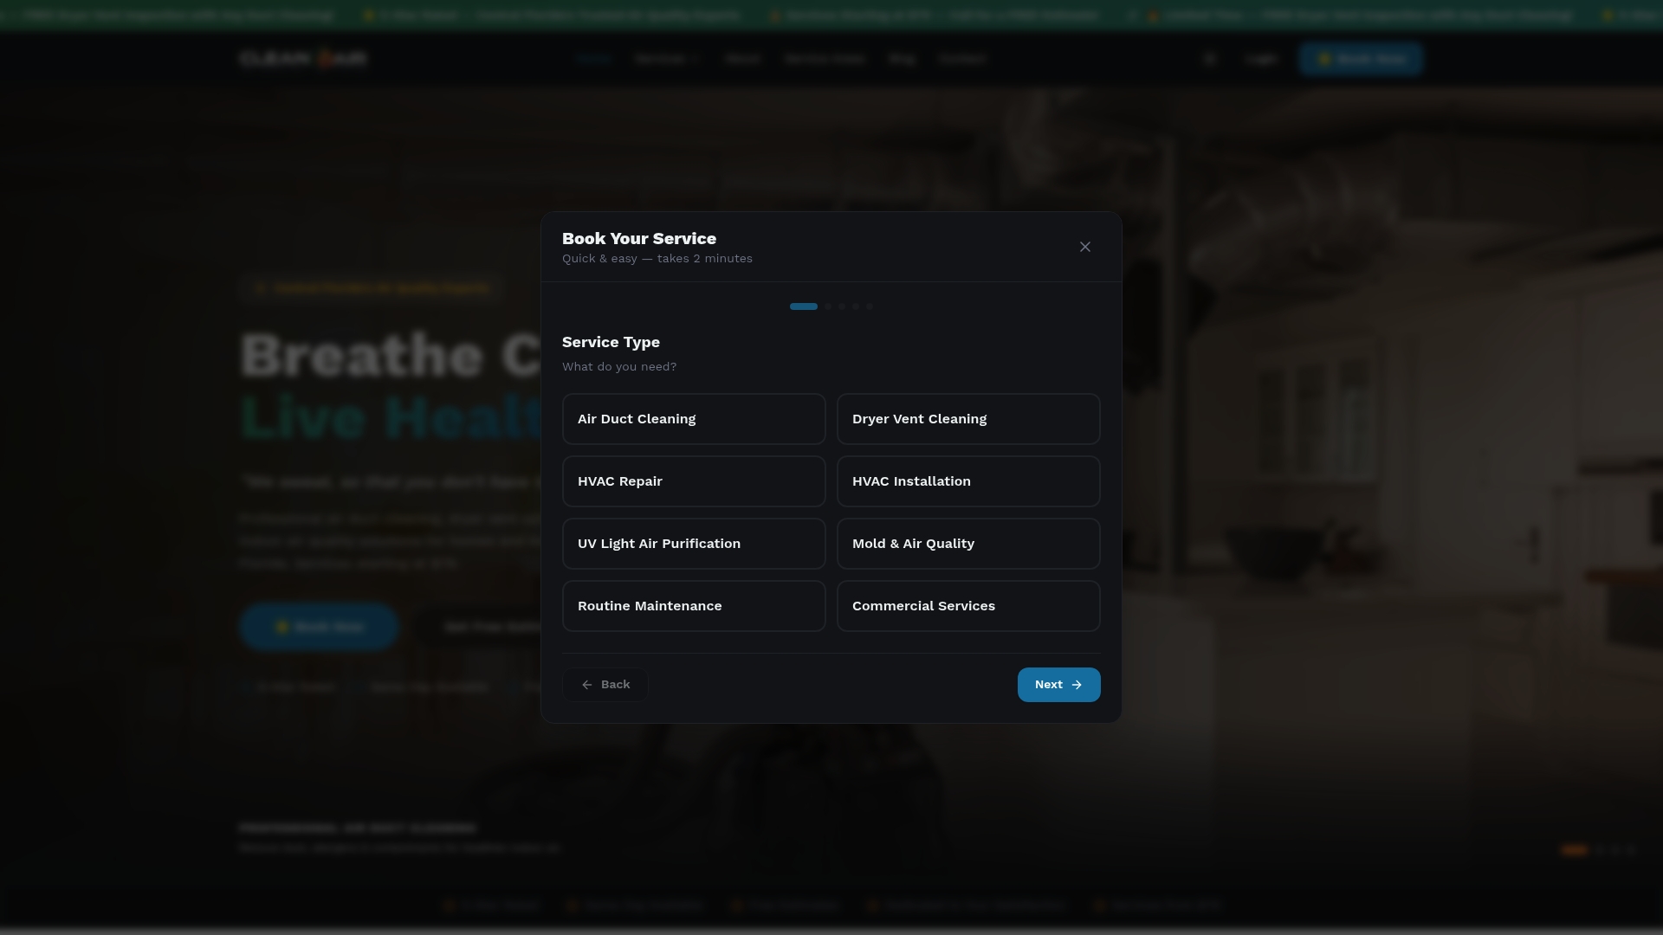Screen dimensions: 1663x935
Task: Open the Services dropdown in navigation
Action: click(667, 59)
